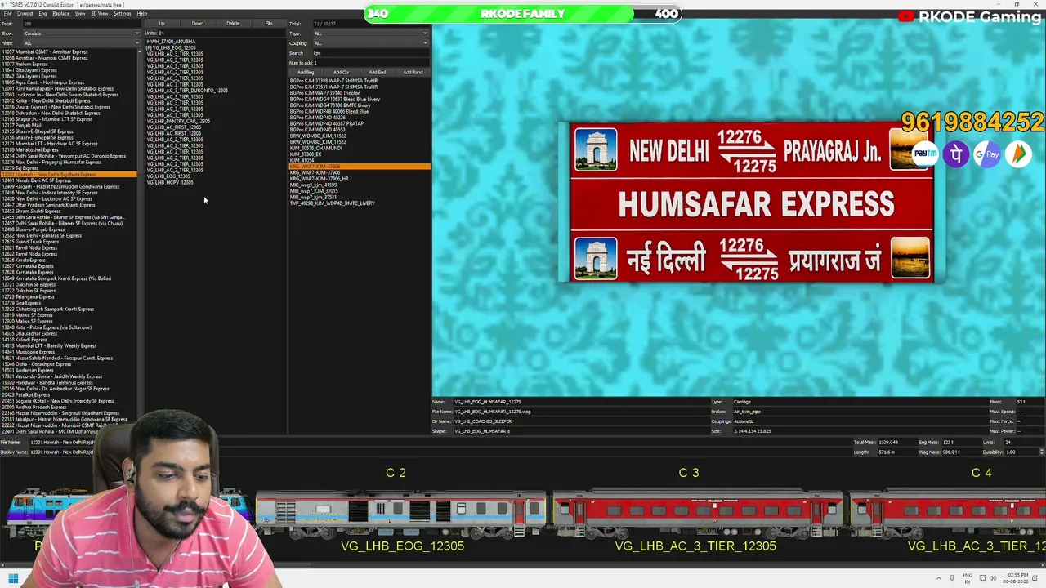The width and height of the screenshot is (1046, 588).
Task: Select 11057 Mumbai CSMT - Amritsar Express
Action: click(45, 51)
